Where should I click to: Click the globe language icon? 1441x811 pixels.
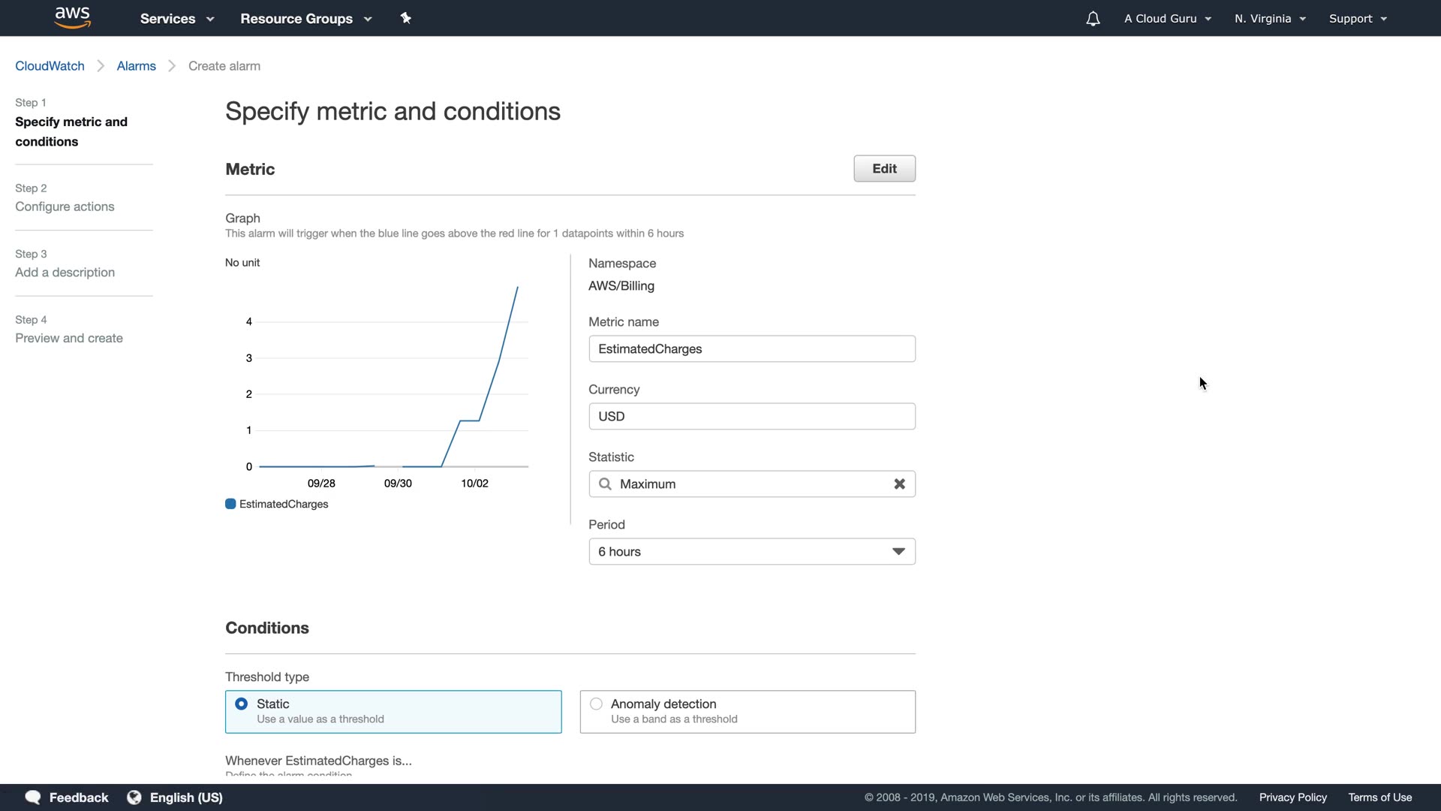click(134, 797)
